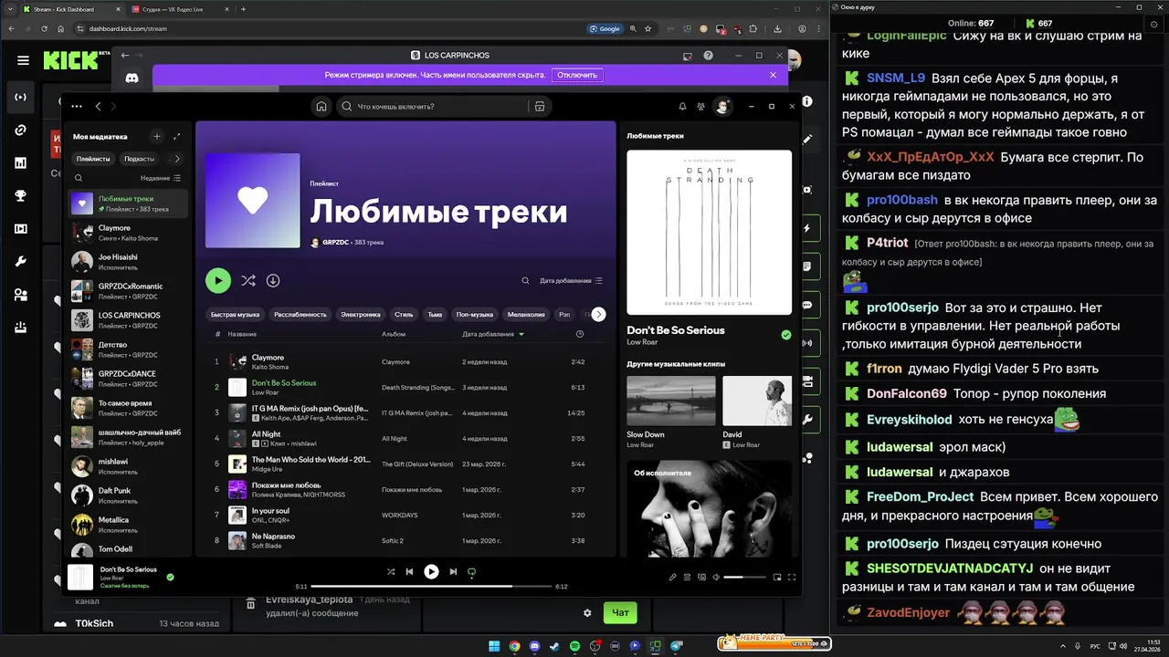1169x657 pixels.
Task: Create new playlist with plus icon
Action: point(157,137)
